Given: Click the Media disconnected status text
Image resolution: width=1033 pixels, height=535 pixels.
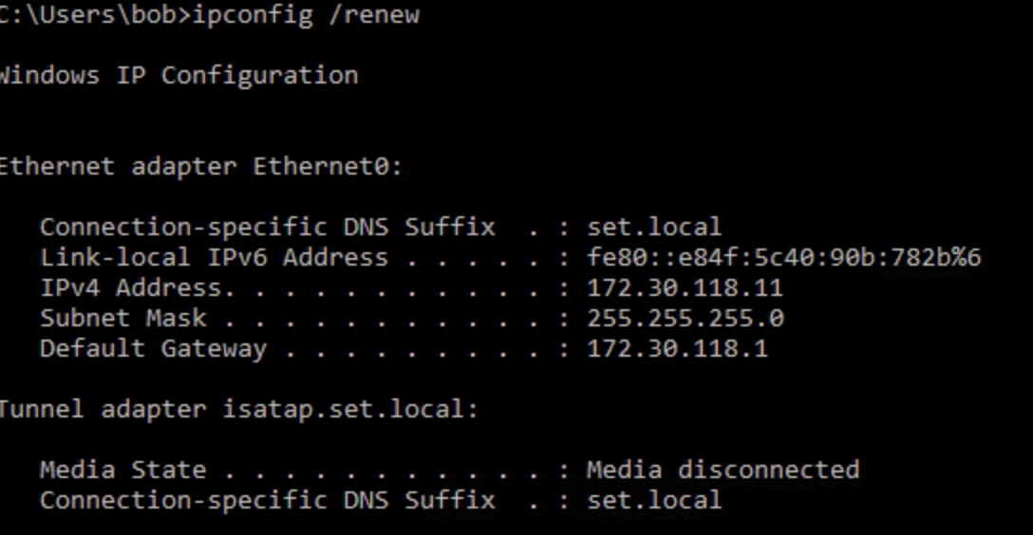Looking at the screenshot, I should click(x=723, y=470).
